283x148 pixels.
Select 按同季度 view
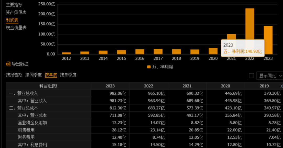[33, 75]
